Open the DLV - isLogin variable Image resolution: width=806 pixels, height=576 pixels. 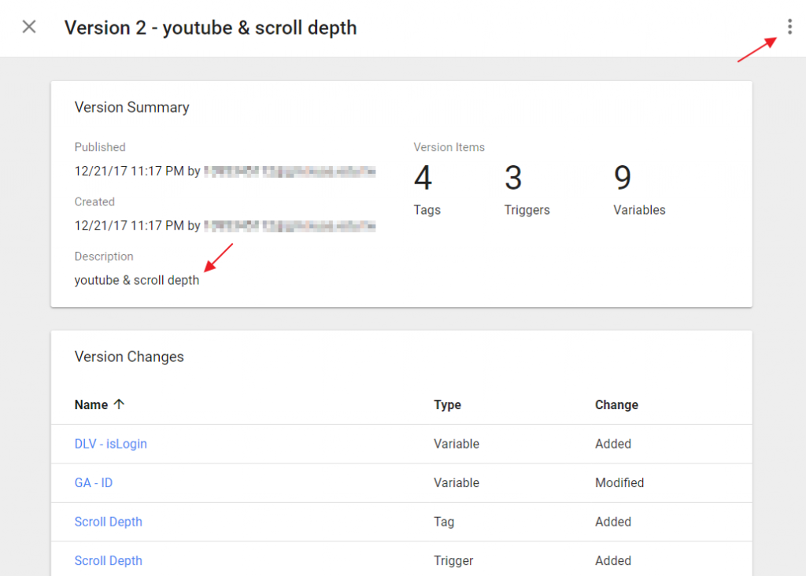pos(111,444)
